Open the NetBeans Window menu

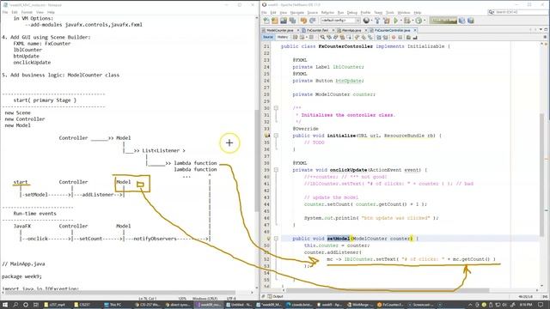click(404, 13)
